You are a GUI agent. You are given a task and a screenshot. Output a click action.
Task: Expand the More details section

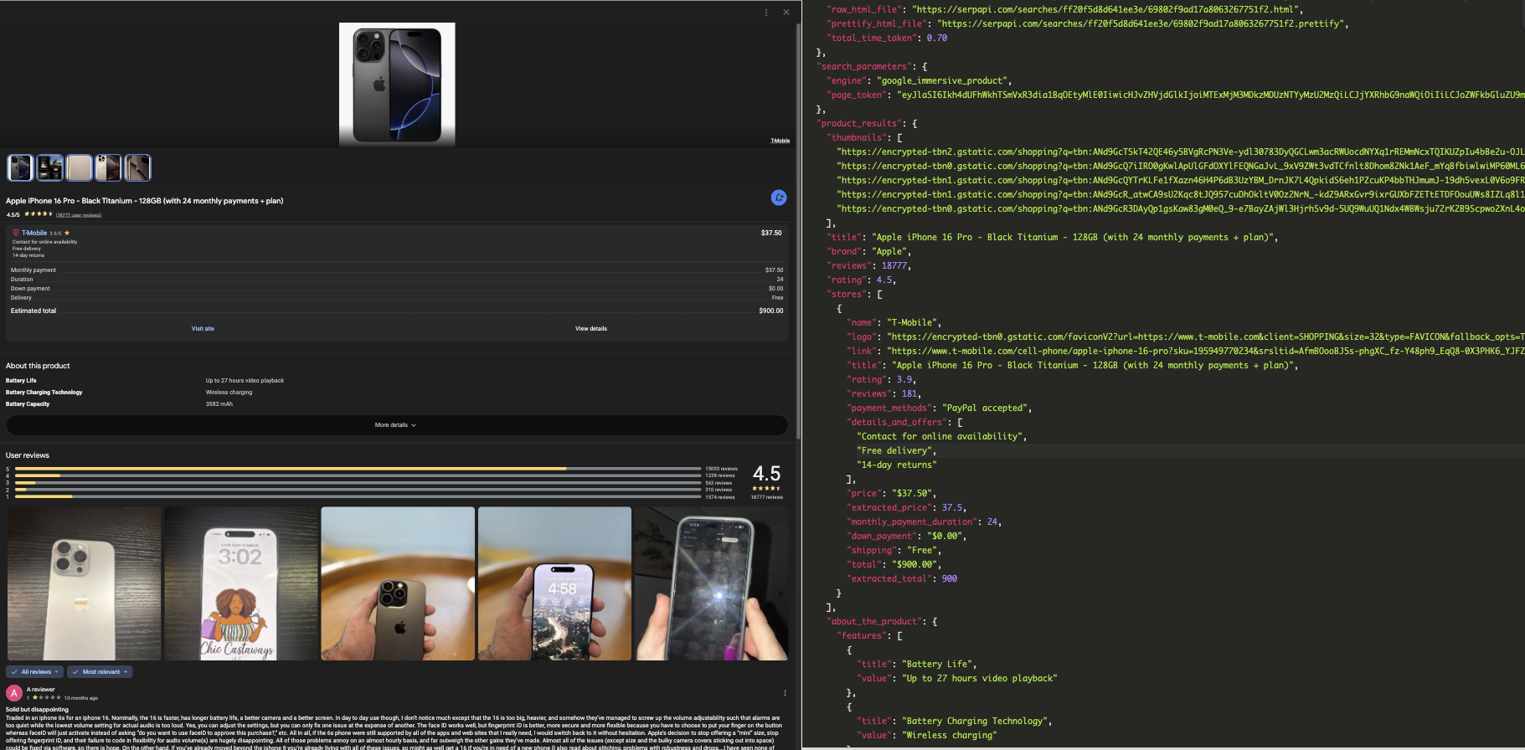click(396, 425)
